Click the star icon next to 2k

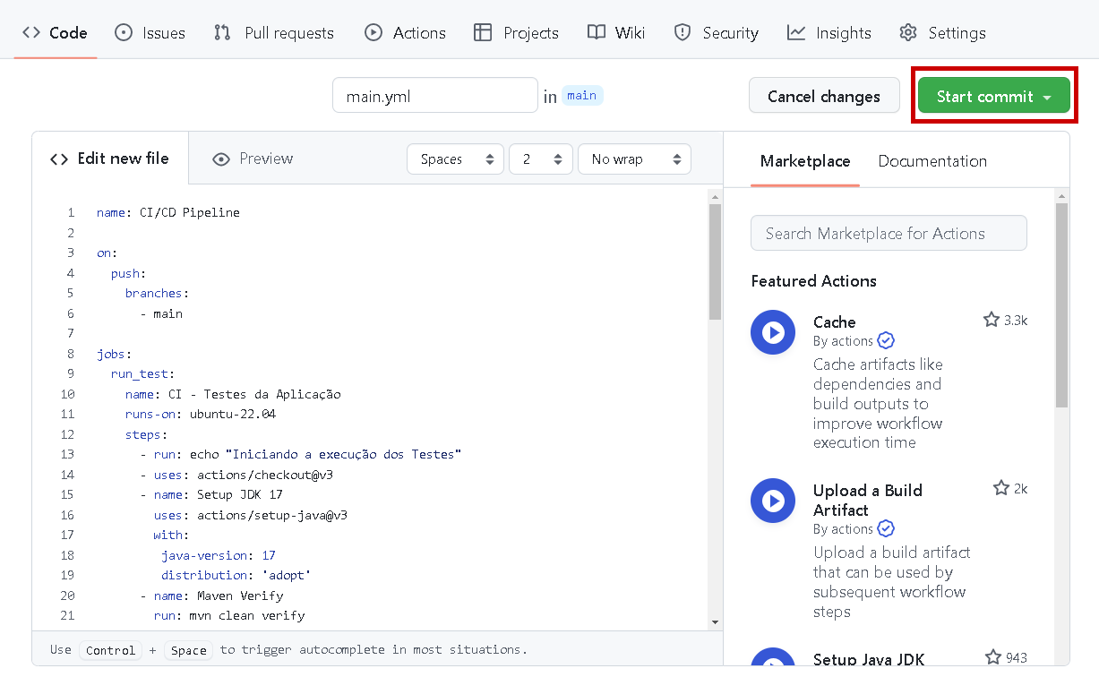[x=1001, y=488]
